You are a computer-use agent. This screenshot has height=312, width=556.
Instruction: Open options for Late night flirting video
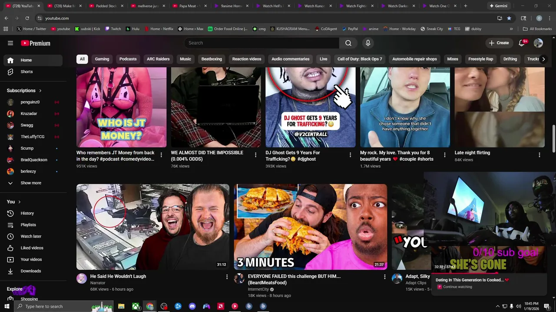click(x=539, y=155)
